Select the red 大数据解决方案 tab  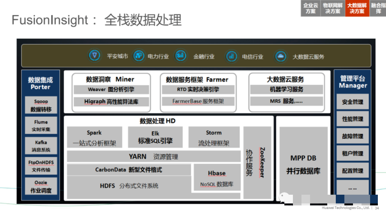click(x=357, y=9)
